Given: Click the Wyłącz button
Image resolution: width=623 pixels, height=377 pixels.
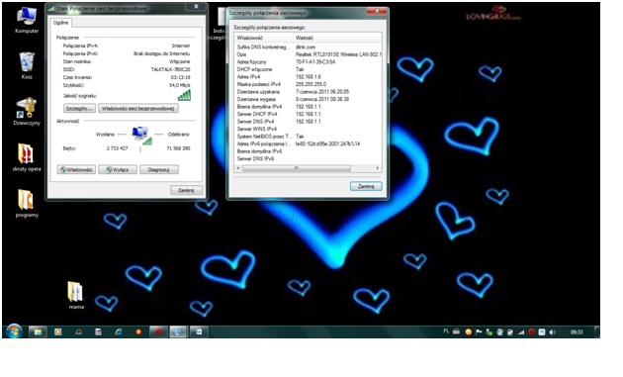Looking at the screenshot, I should point(118,170).
